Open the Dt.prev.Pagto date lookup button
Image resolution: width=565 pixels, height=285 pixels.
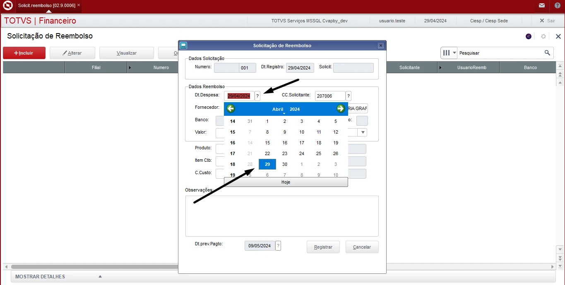[278, 246]
